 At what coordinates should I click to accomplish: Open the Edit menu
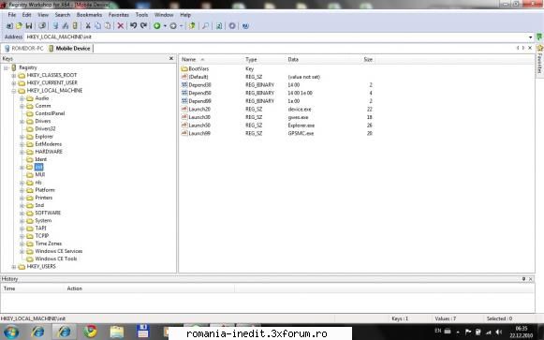point(27,15)
